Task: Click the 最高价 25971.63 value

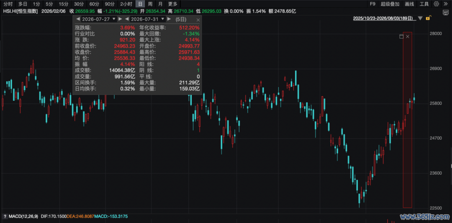Action: (x=190, y=52)
